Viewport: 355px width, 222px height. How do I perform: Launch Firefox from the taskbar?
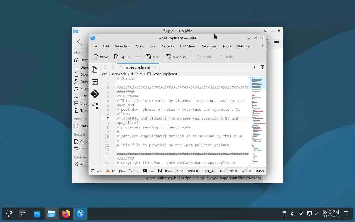66,214
